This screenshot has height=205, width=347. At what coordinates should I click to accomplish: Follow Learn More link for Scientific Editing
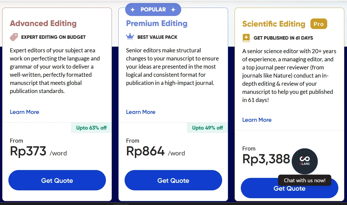pos(257,120)
